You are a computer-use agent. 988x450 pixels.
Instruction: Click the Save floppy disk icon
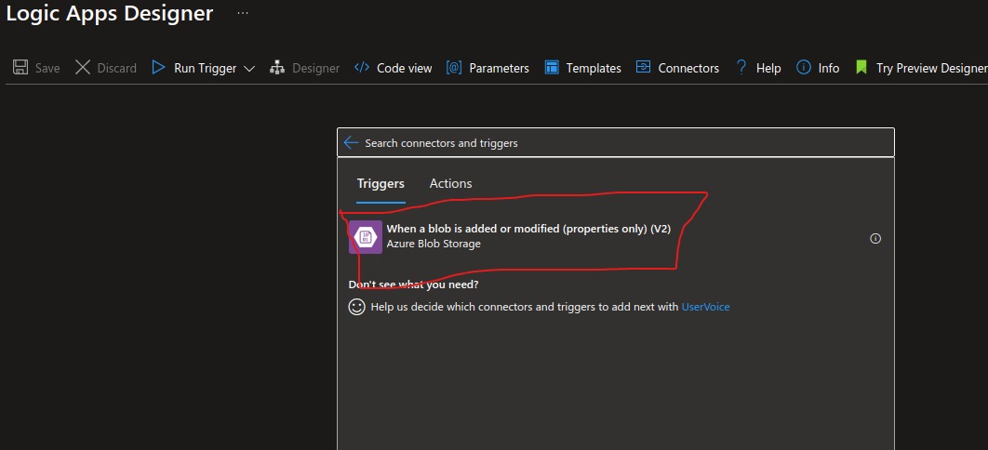pos(20,68)
